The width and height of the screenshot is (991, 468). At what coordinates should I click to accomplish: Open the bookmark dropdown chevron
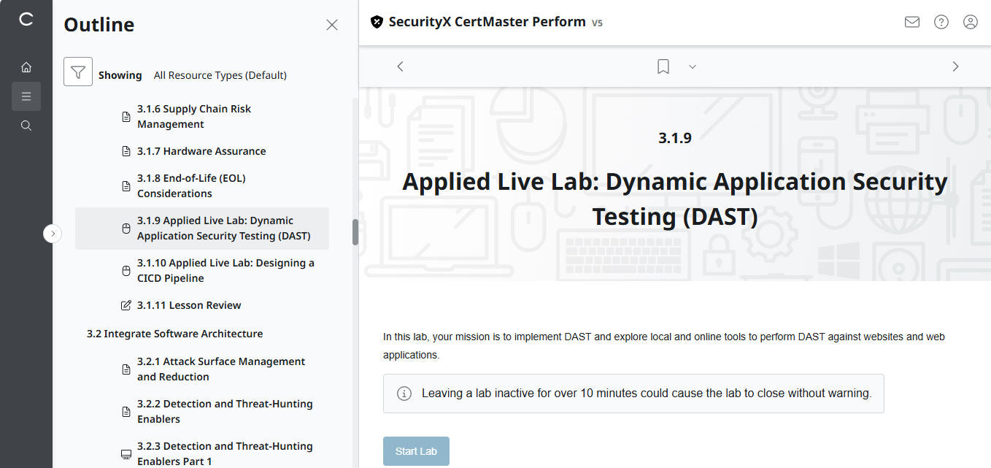[692, 66]
